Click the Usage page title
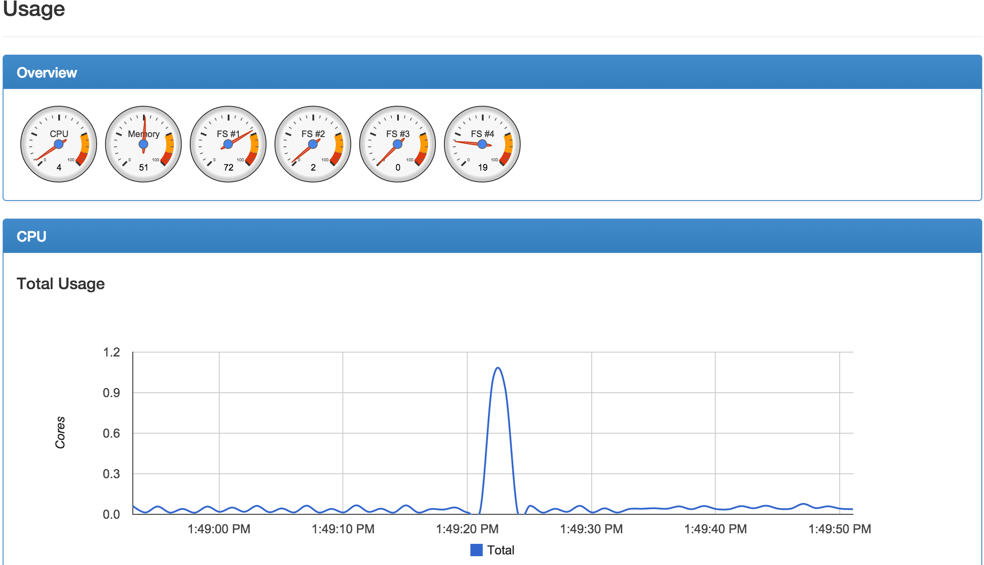 coord(33,10)
